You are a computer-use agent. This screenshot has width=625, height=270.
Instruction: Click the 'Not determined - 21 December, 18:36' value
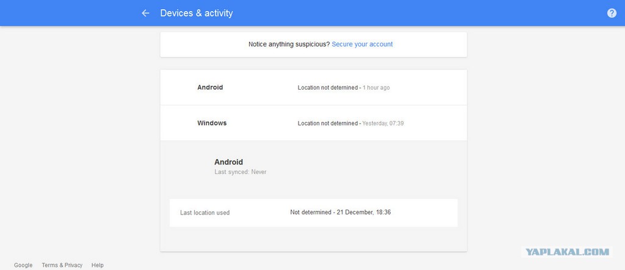(x=341, y=212)
